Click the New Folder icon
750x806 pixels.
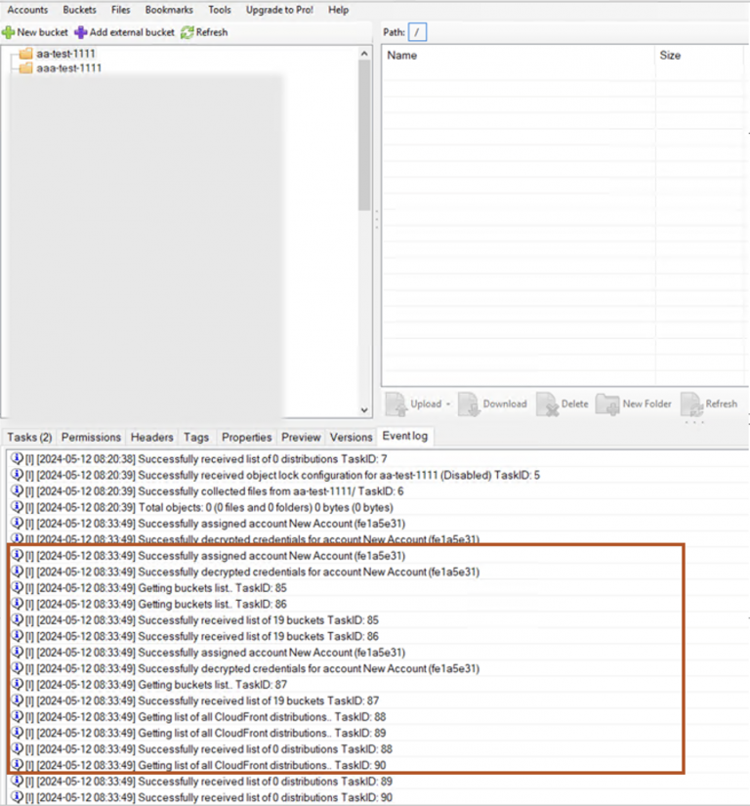coord(608,403)
